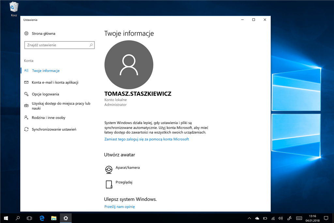334x223 pixels.
Task: Select Synchronizowanie ustawień
Action: tap(54, 129)
